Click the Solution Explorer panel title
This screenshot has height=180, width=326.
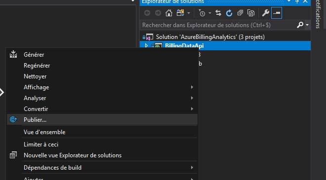coord(173,1)
